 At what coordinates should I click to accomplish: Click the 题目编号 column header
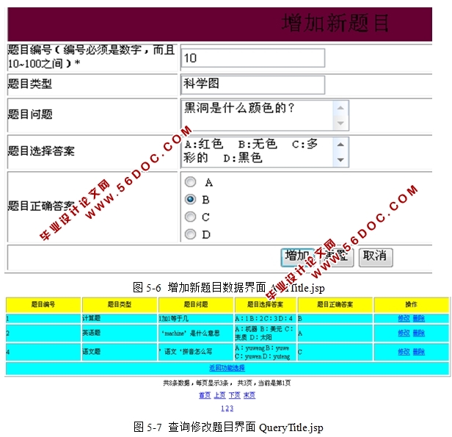click(x=43, y=305)
